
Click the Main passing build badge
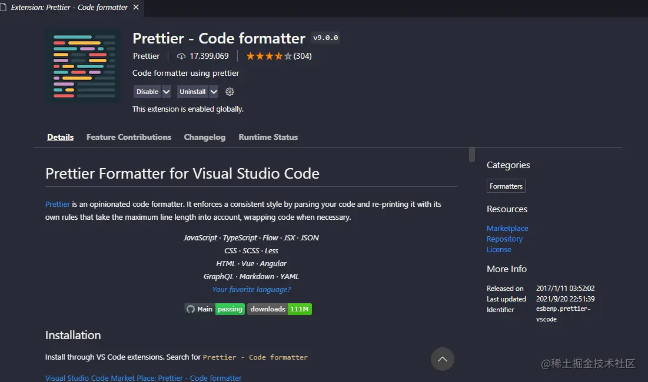(214, 309)
